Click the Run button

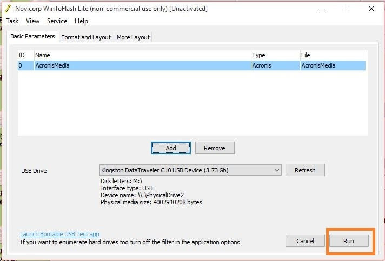click(x=349, y=241)
